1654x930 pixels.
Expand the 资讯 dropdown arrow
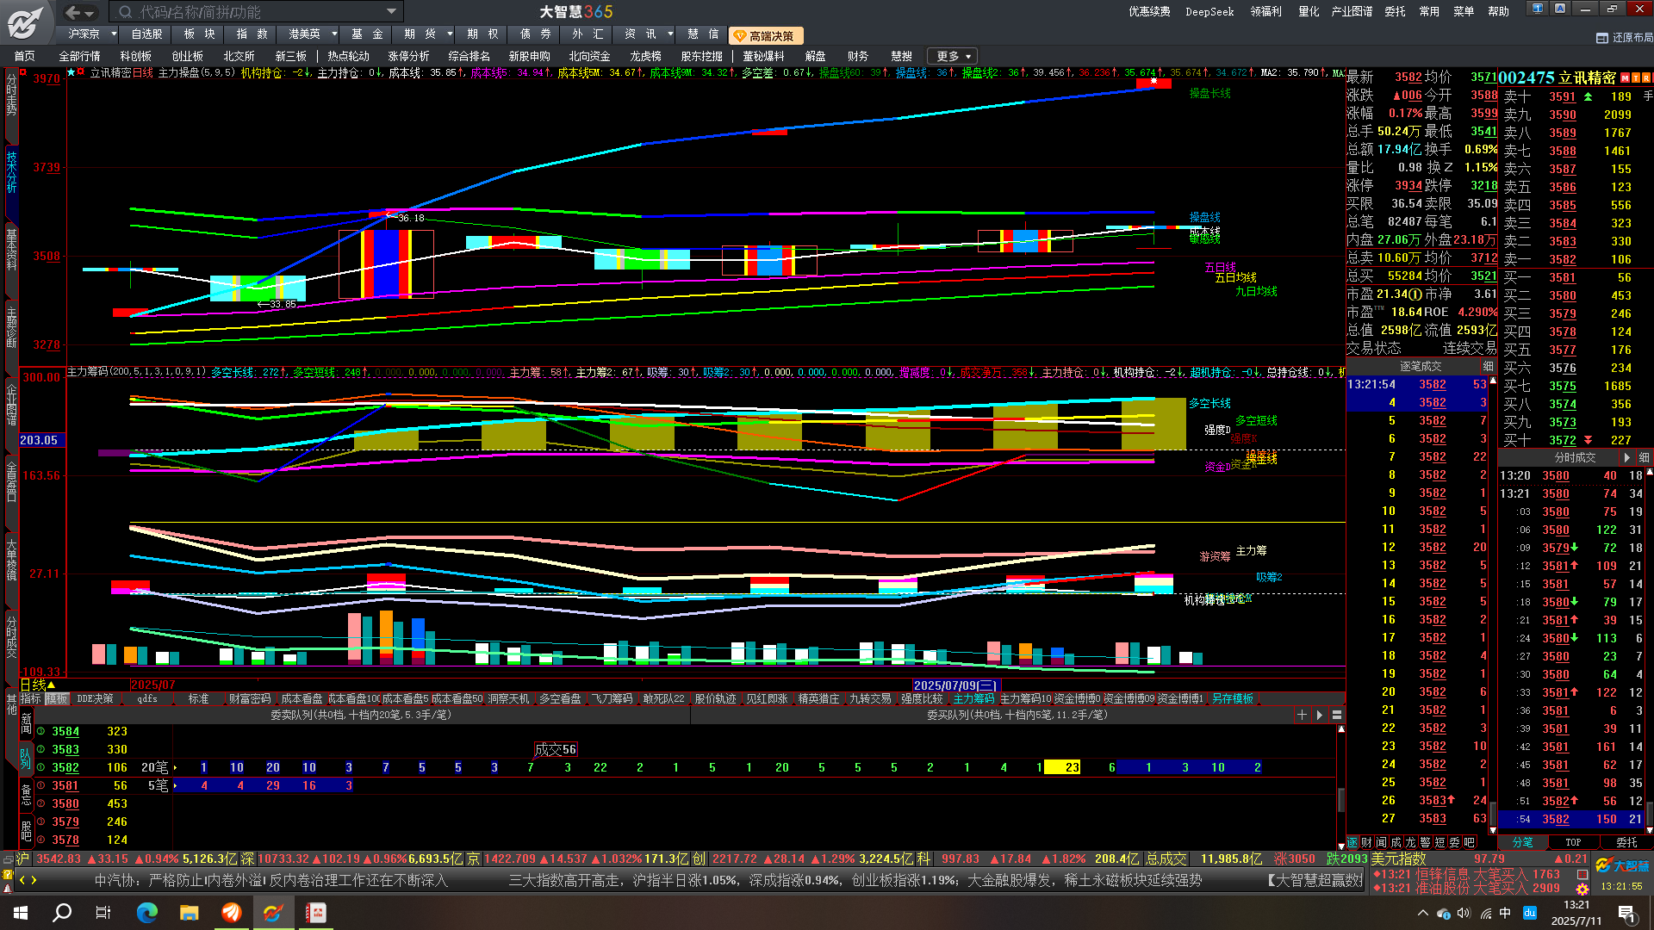pyautogui.click(x=668, y=34)
